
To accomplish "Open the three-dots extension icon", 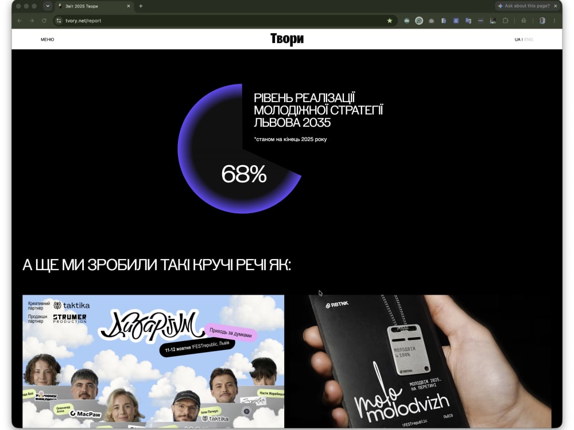I will [x=480, y=21].
